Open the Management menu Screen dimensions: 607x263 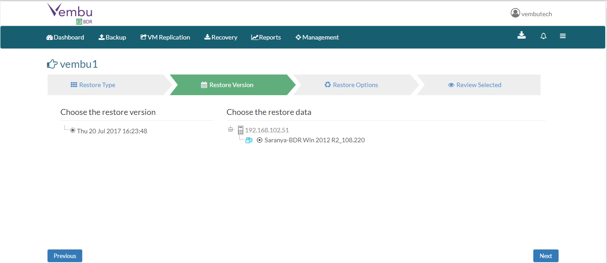click(317, 37)
